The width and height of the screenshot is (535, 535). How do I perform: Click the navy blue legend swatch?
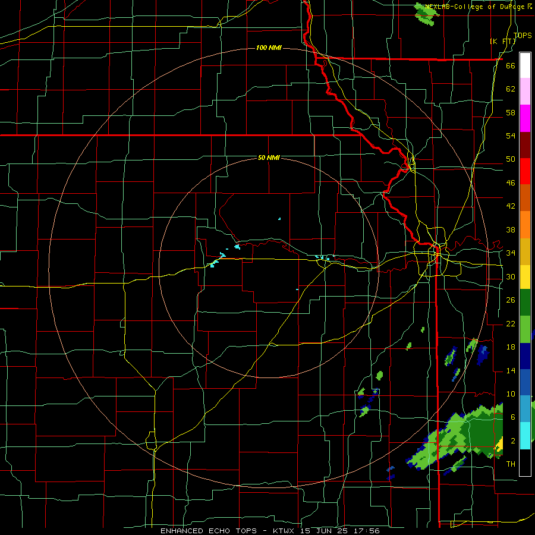pyautogui.click(x=525, y=356)
